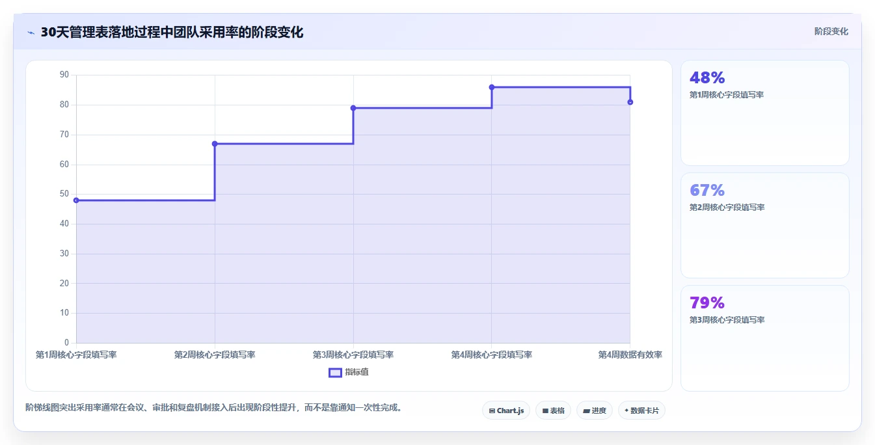Click the purple 指标值 legend swatch
This screenshot has width=875, height=445.
point(335,373)
